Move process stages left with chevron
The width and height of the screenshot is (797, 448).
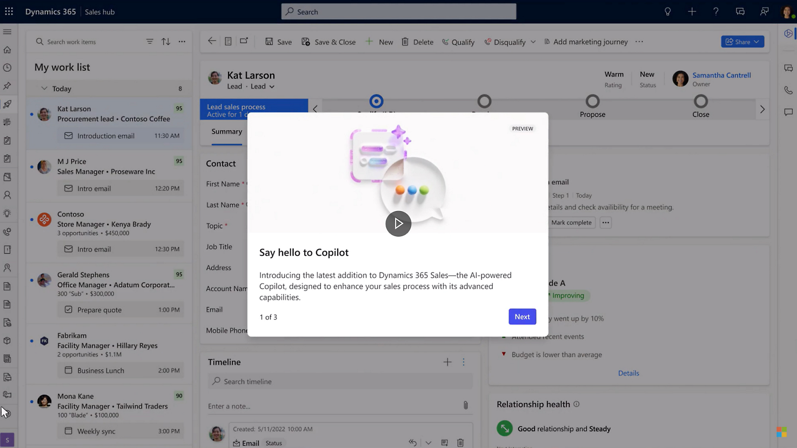click(315, 109)
